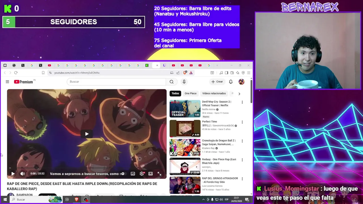Screen dimensions: 363x204
Task: Toggle the Brave sidebar panel
Action: click(226, 73)
